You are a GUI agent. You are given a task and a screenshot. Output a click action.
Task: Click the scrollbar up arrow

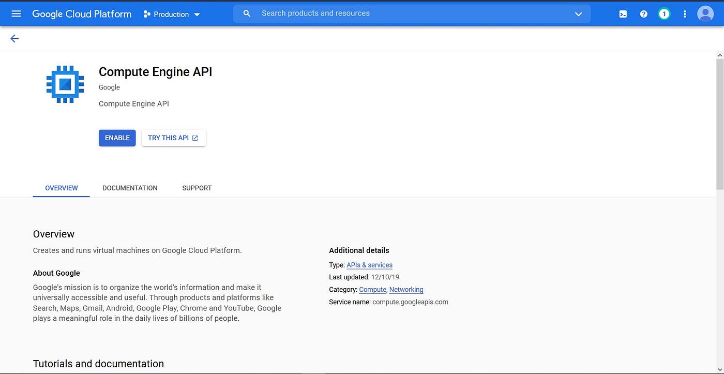point(720,55)
